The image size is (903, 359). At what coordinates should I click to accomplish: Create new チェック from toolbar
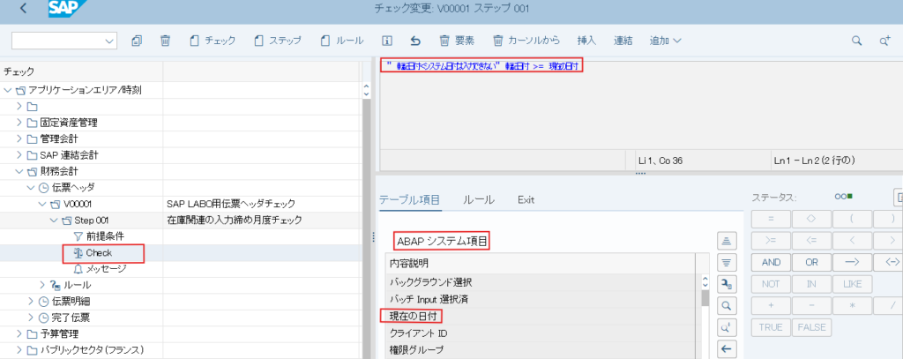tap(213, 41)
